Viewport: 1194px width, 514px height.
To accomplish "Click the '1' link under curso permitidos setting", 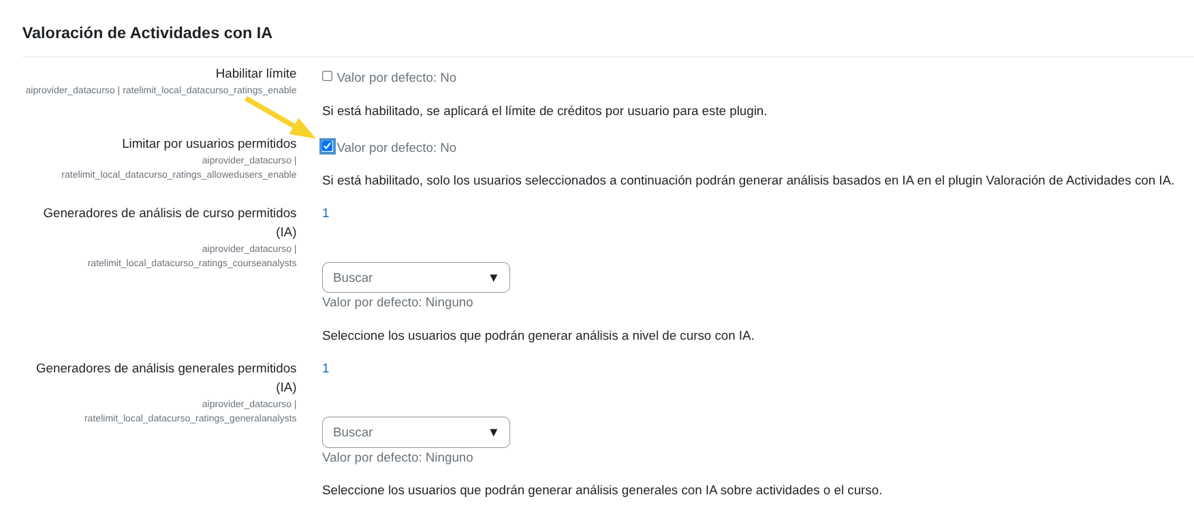I will (x=326, y=212).
